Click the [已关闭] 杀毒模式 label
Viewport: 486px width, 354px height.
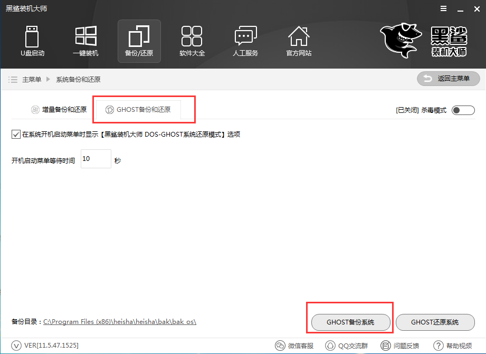tap(421, 110)
